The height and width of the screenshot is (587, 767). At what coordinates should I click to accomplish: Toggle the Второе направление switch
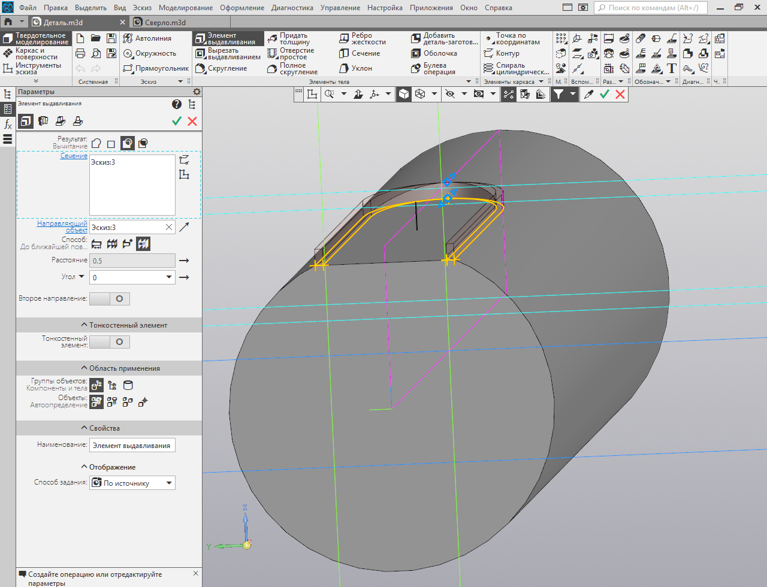coord(110,299)
